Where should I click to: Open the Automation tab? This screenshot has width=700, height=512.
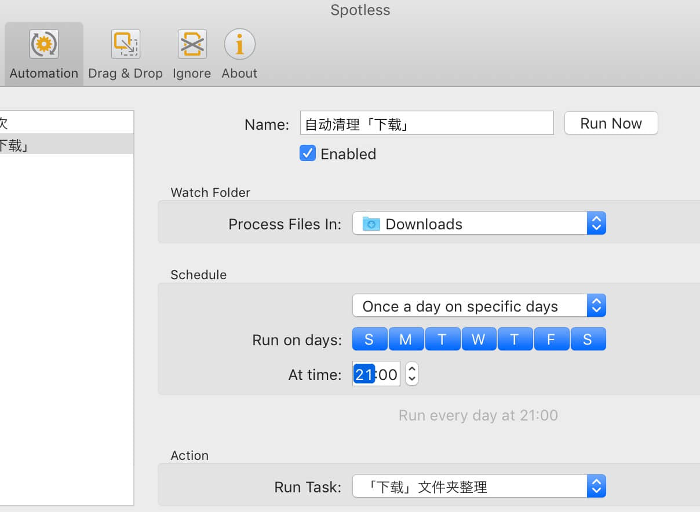[44, 54]
